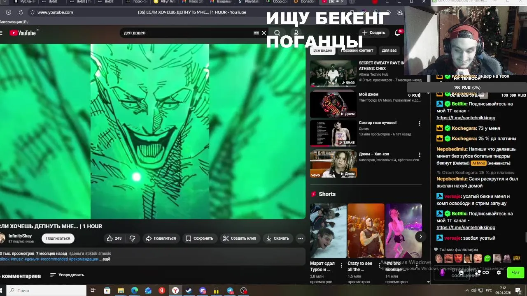This screenshot has width=527, height=296.
Task: Show hidden tray icons chevron
Action: [467, 291]
